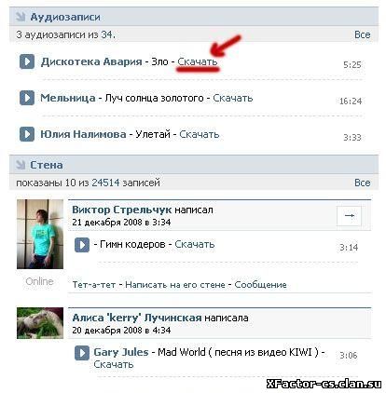Download Луч солнца золотого via Скачать
The image size is (386, 393).
[x=233, y=98]
